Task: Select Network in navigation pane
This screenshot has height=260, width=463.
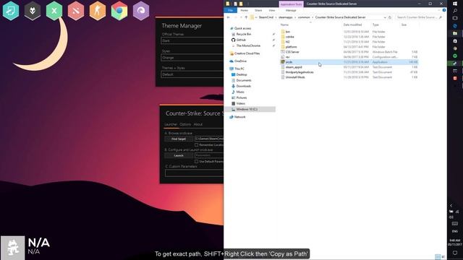Action: click(x=239, y=117)
